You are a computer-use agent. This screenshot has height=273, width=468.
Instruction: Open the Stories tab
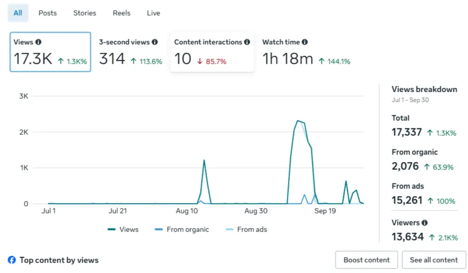[85, 13]
